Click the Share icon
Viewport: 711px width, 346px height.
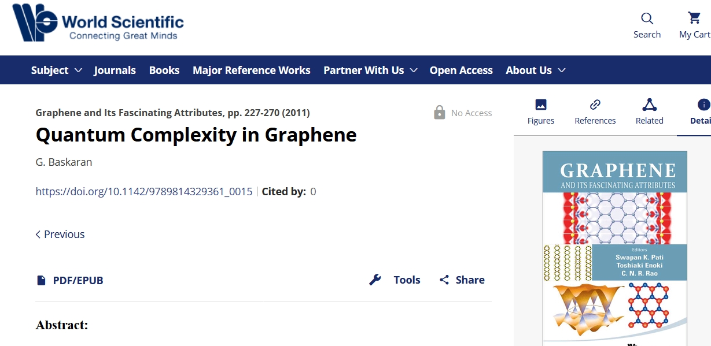[x=444, y=280]
